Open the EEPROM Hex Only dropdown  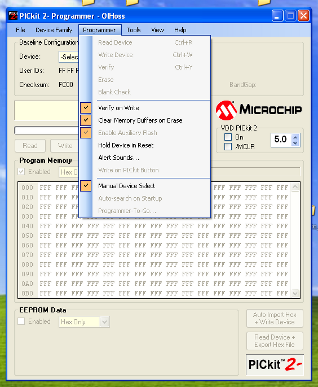coord(104,322)
